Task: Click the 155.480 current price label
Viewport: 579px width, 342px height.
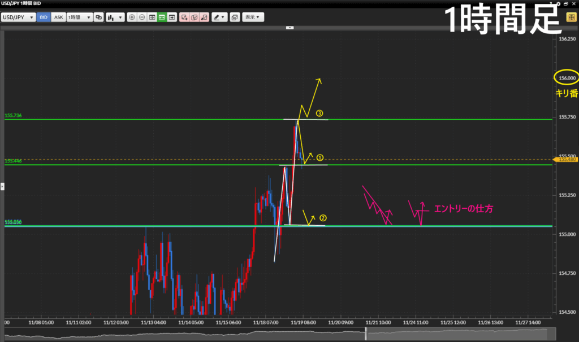Action: (567, 160)
